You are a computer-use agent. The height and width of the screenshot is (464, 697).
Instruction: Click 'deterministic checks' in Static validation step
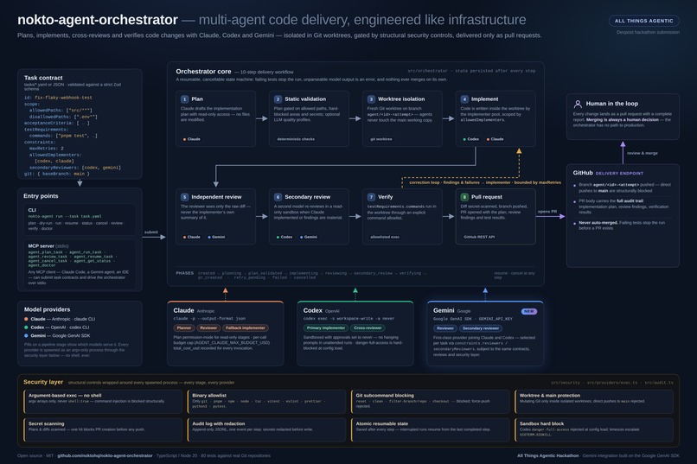point(296,139)
